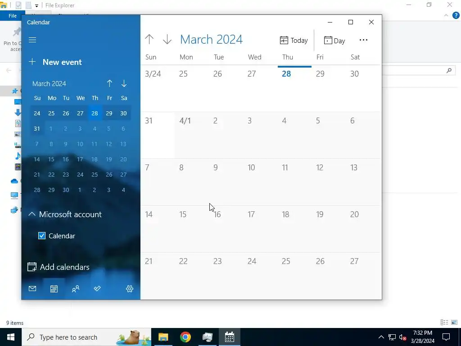Screen dimensions: 461x346
Task: Switch to Mail app icon
Action: click(x=32, y=289)
